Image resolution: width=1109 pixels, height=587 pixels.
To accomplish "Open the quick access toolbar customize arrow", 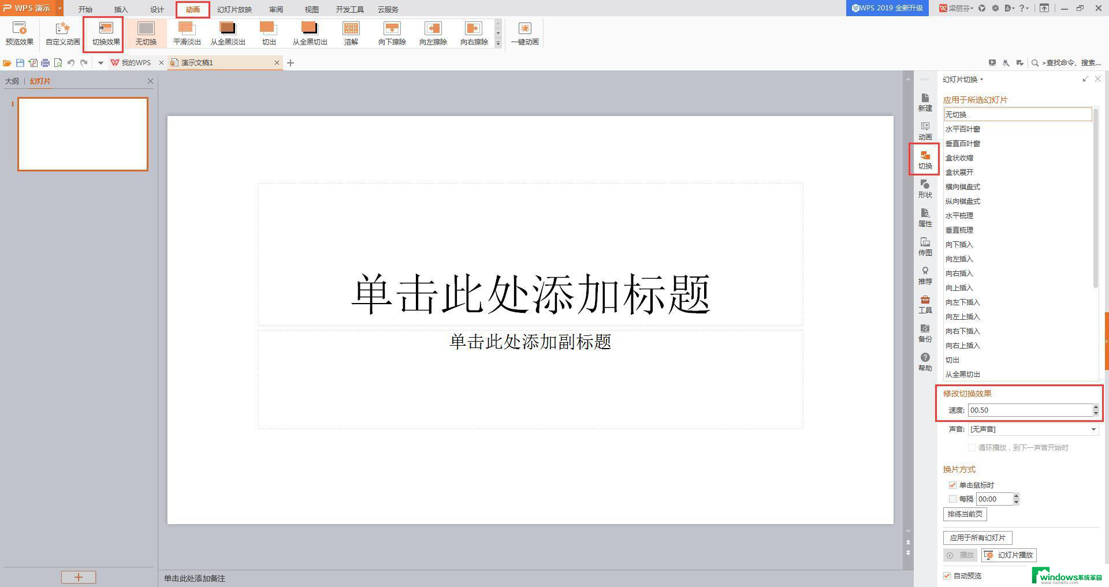I will tap(101, 63).
